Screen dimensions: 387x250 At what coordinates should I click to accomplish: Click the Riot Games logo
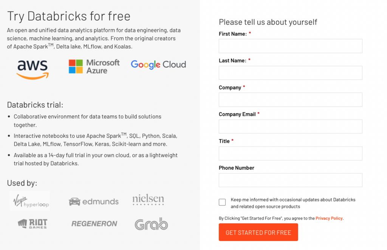pos(33,224)
